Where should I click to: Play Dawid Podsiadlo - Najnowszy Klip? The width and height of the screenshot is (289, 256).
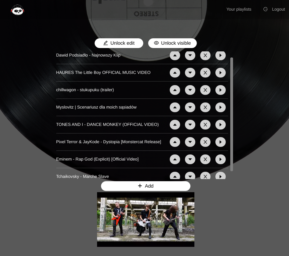click(x=221, y=55)
